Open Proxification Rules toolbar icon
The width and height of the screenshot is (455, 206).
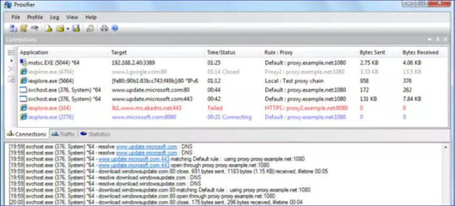[x=24, y=28]
